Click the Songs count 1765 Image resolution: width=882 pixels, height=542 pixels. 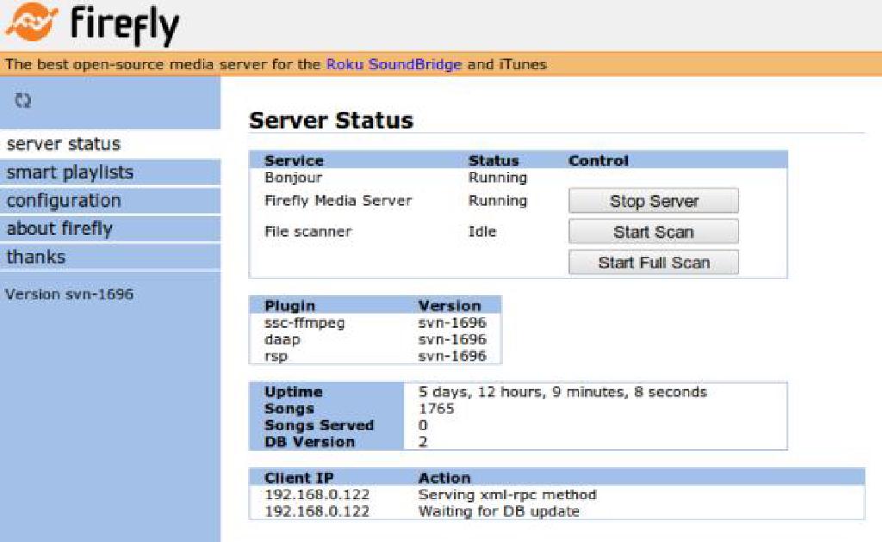436,409
